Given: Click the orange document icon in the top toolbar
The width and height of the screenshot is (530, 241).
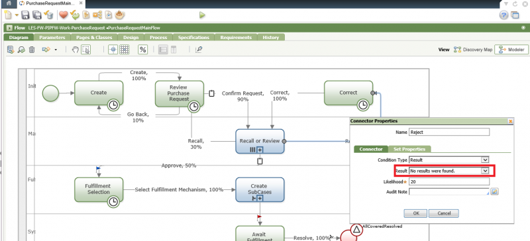Looking at the screenshot, I should pos(86,15).
